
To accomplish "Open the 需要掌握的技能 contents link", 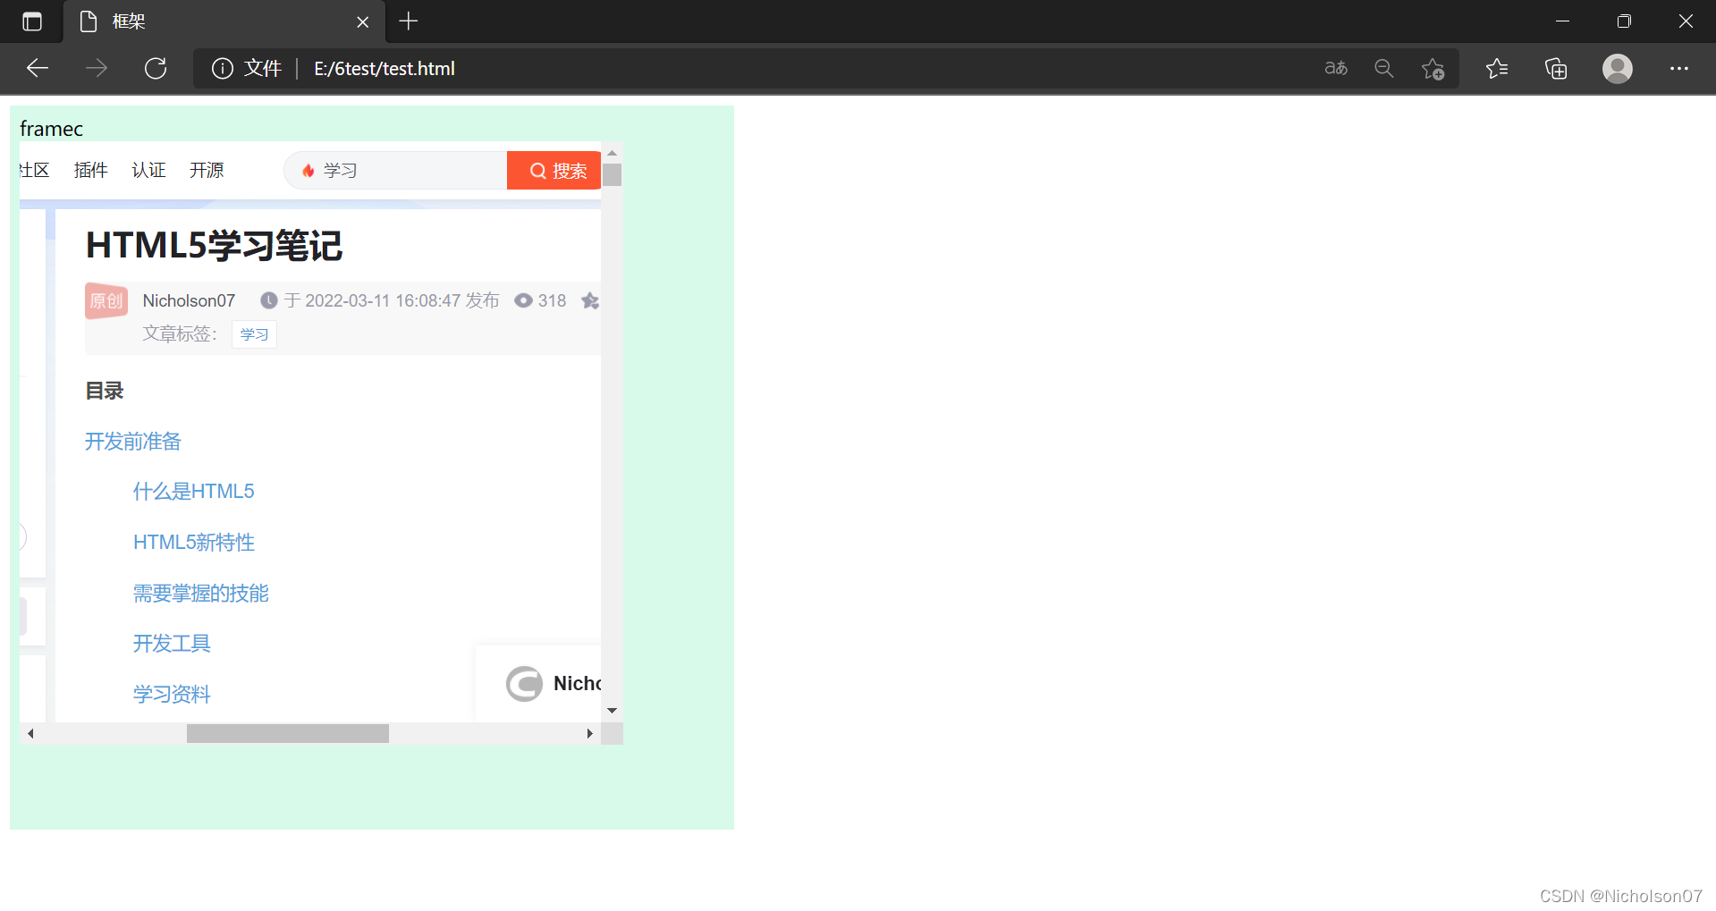I will point(201,594).
